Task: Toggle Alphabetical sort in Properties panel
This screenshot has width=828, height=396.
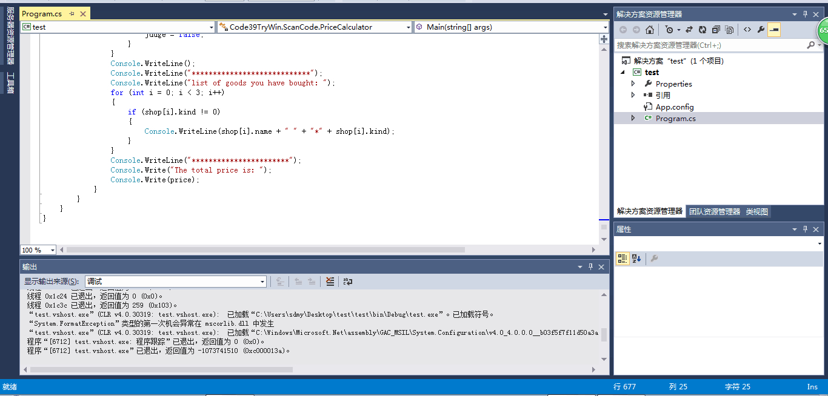Action: [x=636, y=259]
